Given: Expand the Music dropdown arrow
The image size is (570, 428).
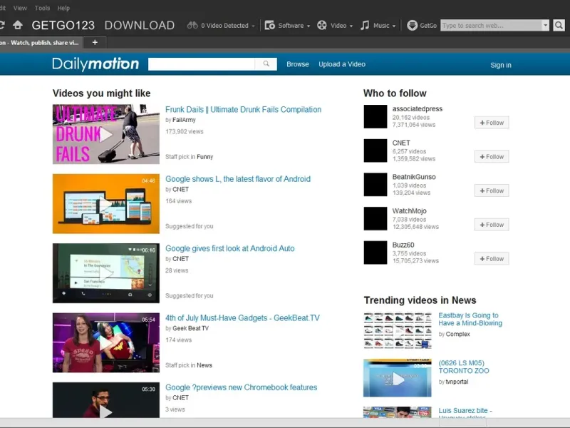Looking at the screenshot, I should [395, 26].
